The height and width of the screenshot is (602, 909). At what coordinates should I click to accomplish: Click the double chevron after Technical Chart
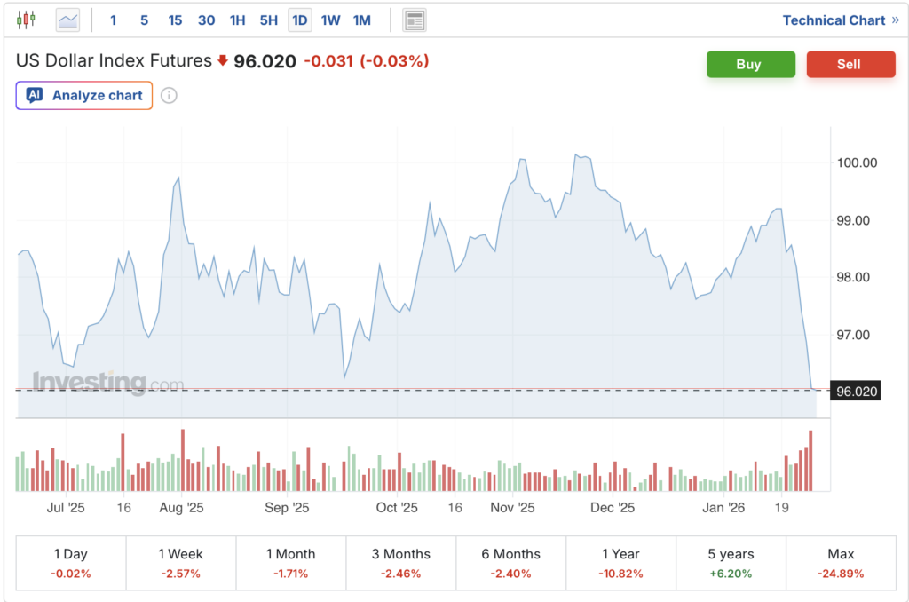pos(895,20)
